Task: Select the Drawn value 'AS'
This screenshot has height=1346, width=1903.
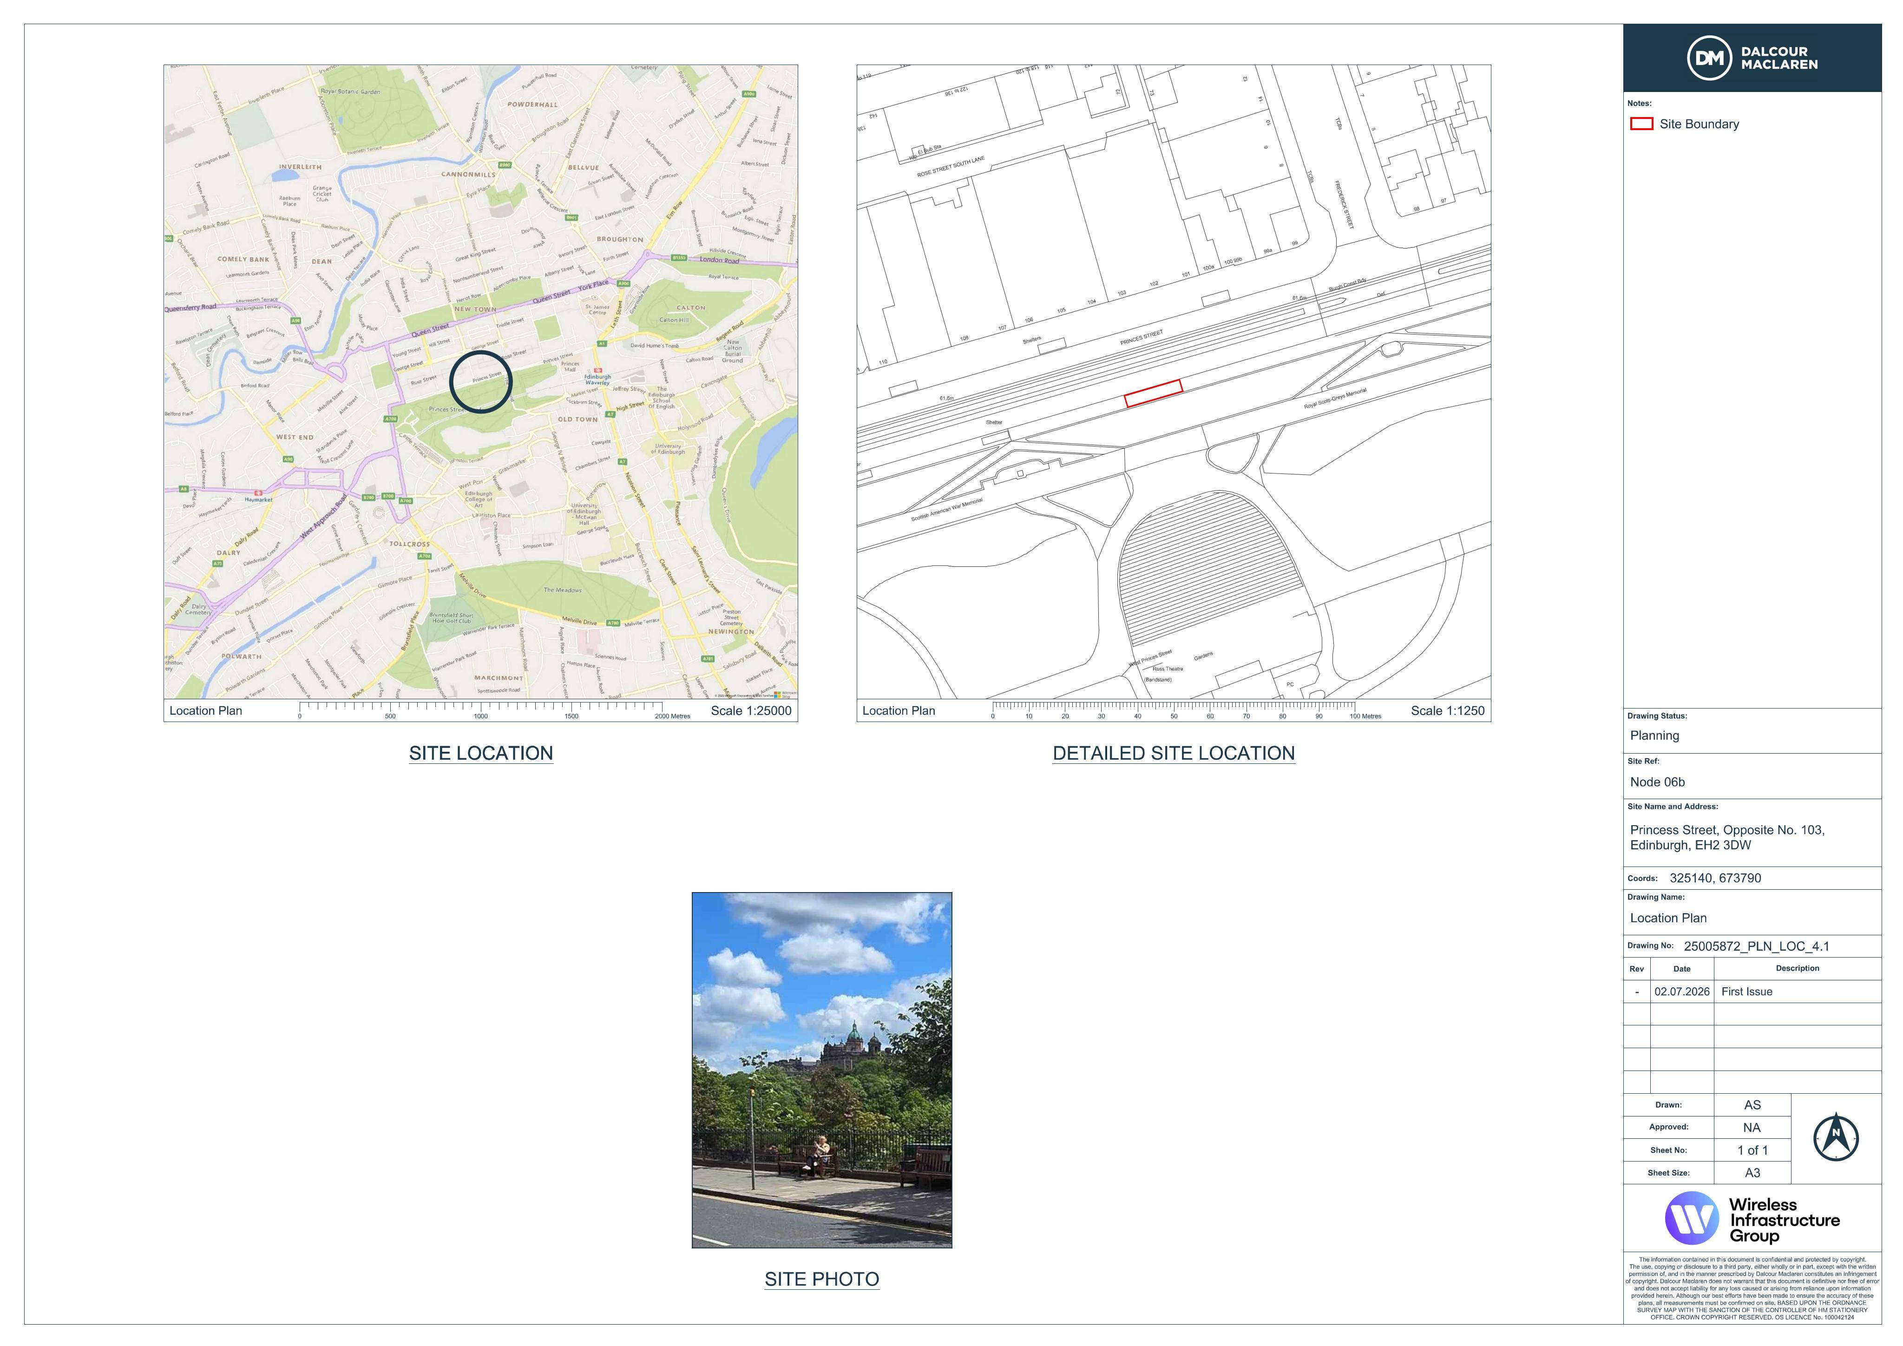Action: pos(1752,1106)
